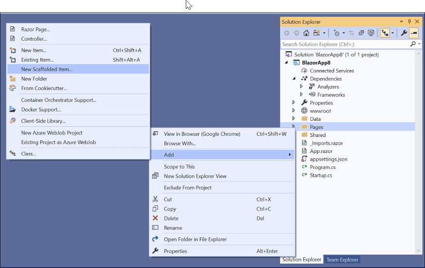This screenshot has height=268, width=425.
Task: Open Properties via the wrench toolbar icon
Action: point(404,33)
